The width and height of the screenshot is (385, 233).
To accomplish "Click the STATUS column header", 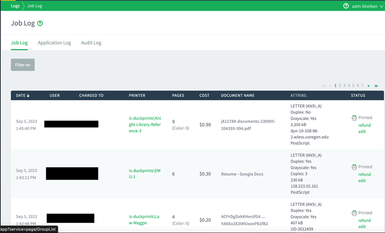I will click(358, 95).
